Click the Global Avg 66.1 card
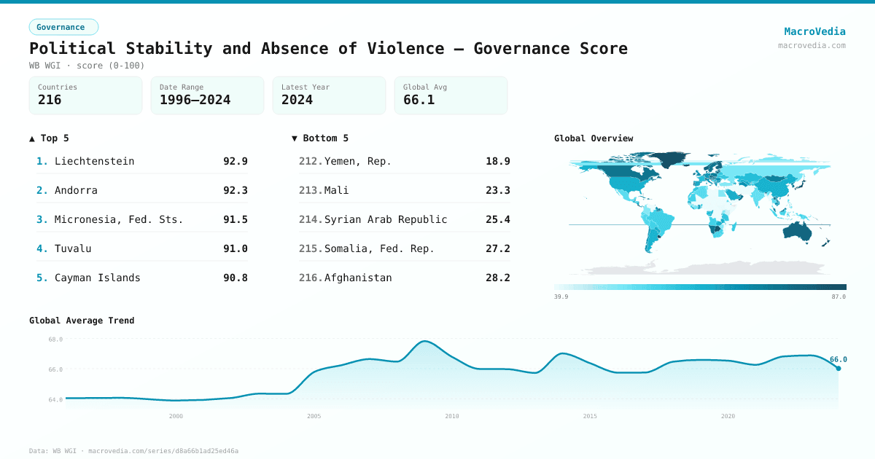875x459 pixels. 451,95
